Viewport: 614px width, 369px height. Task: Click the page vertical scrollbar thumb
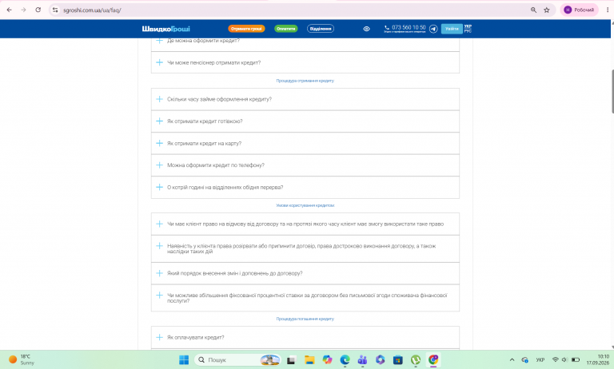612,92
